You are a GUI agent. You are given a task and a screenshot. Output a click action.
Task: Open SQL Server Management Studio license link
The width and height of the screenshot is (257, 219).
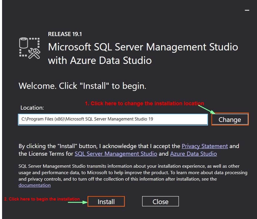[x=116, y=154]
